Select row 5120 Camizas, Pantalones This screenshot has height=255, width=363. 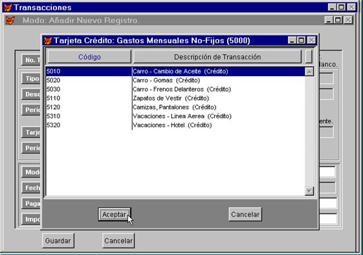[175, 107]
